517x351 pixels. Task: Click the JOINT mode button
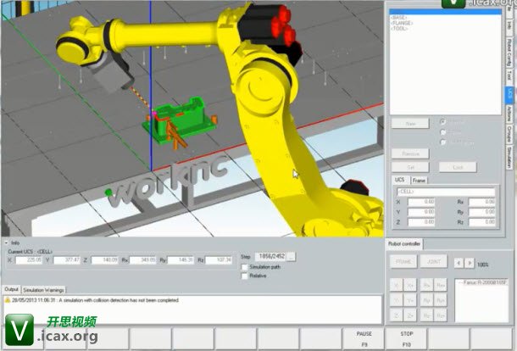(434, 262)
